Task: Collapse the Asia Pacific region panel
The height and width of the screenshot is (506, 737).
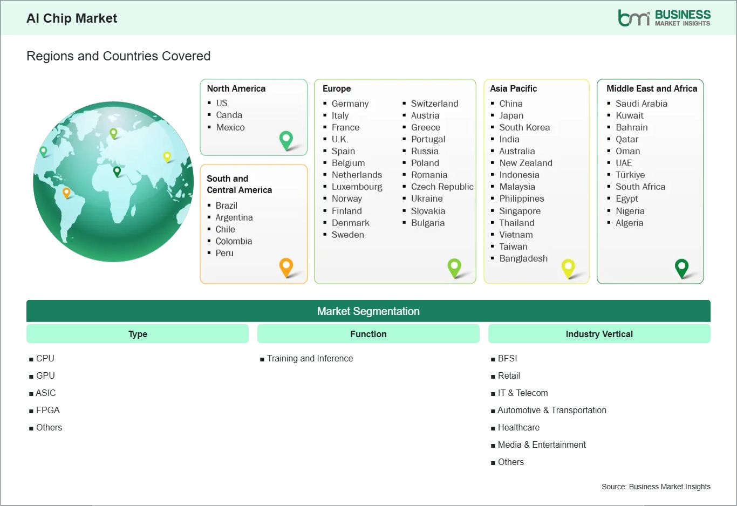Action: point(536,181)
